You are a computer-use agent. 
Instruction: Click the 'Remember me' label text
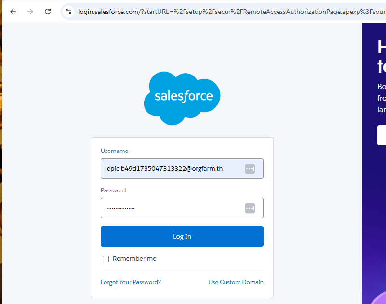134,259
